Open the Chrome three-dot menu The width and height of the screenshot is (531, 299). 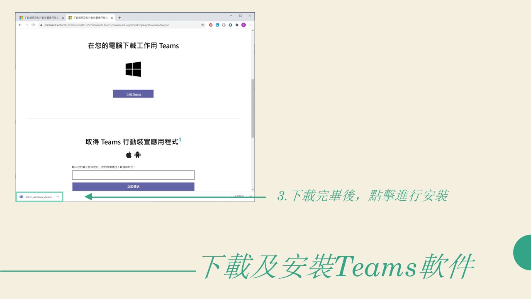tap(250, 25)
